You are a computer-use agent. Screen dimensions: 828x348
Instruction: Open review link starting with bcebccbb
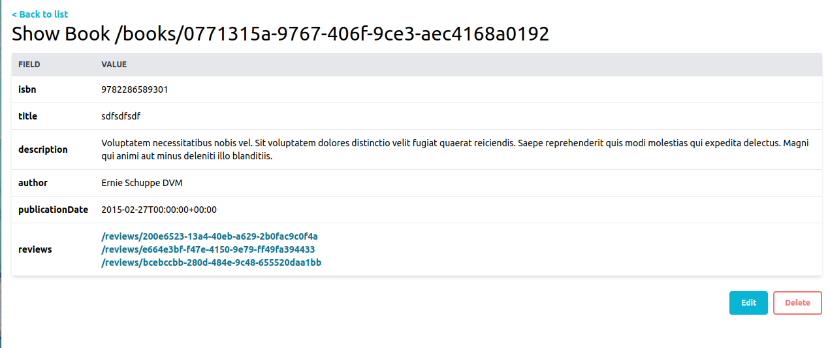[212, 262]
